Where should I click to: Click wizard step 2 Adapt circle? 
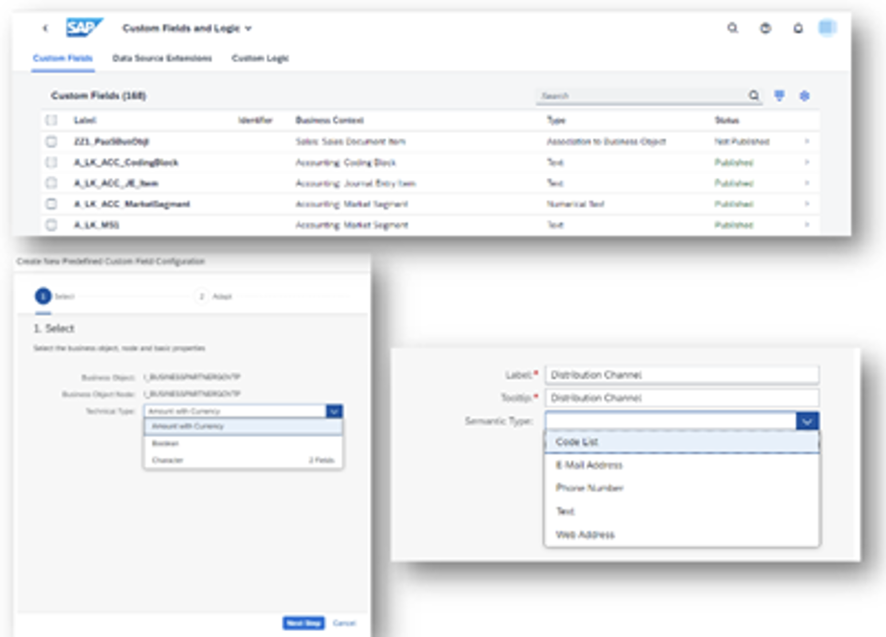point(202,296)
